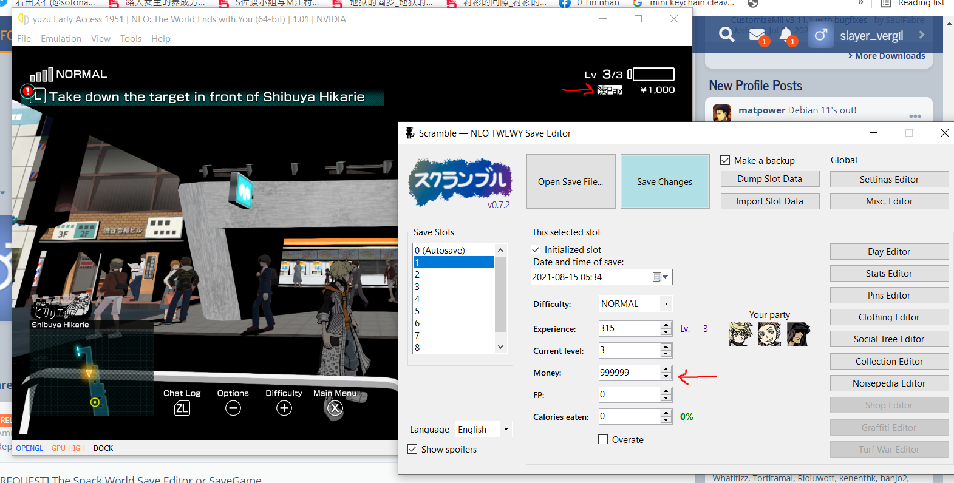The width and height of the screenshot is (954, 483).
Task: Click the slayer_vergil profile avatar icon
Action: pyautogui.click(x=820, y=35)
